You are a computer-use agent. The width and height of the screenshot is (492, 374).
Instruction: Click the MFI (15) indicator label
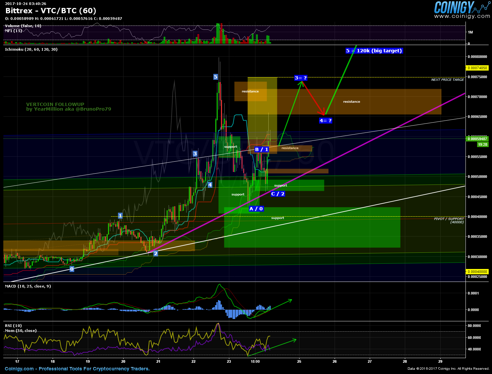(x=14, y=31)
